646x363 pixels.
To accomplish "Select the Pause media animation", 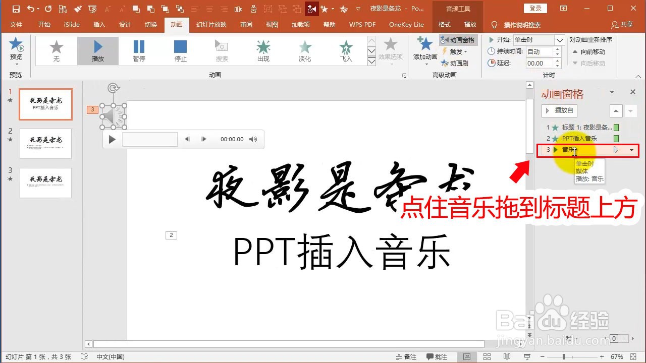I will click(139, 51).
